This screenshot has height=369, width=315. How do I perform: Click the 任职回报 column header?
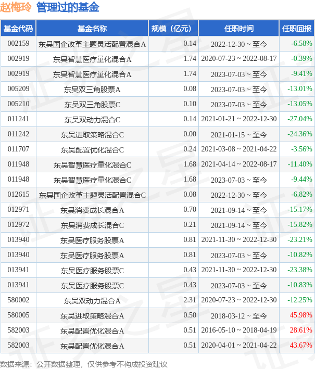coord(297,29)
